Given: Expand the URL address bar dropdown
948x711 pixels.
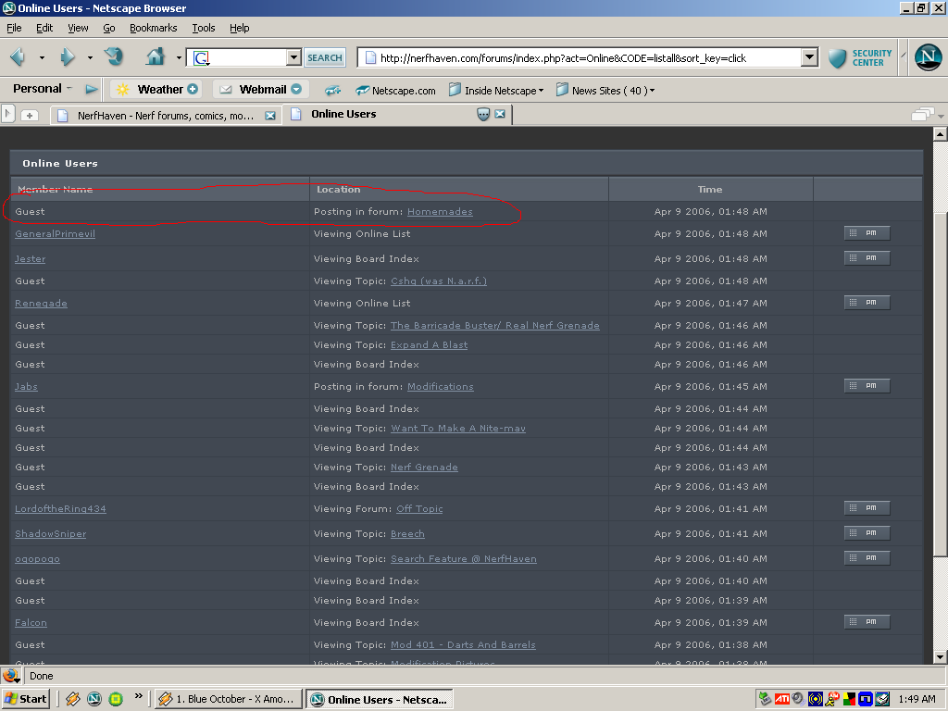Looking at the screenshot, I should tap(810, 57).
